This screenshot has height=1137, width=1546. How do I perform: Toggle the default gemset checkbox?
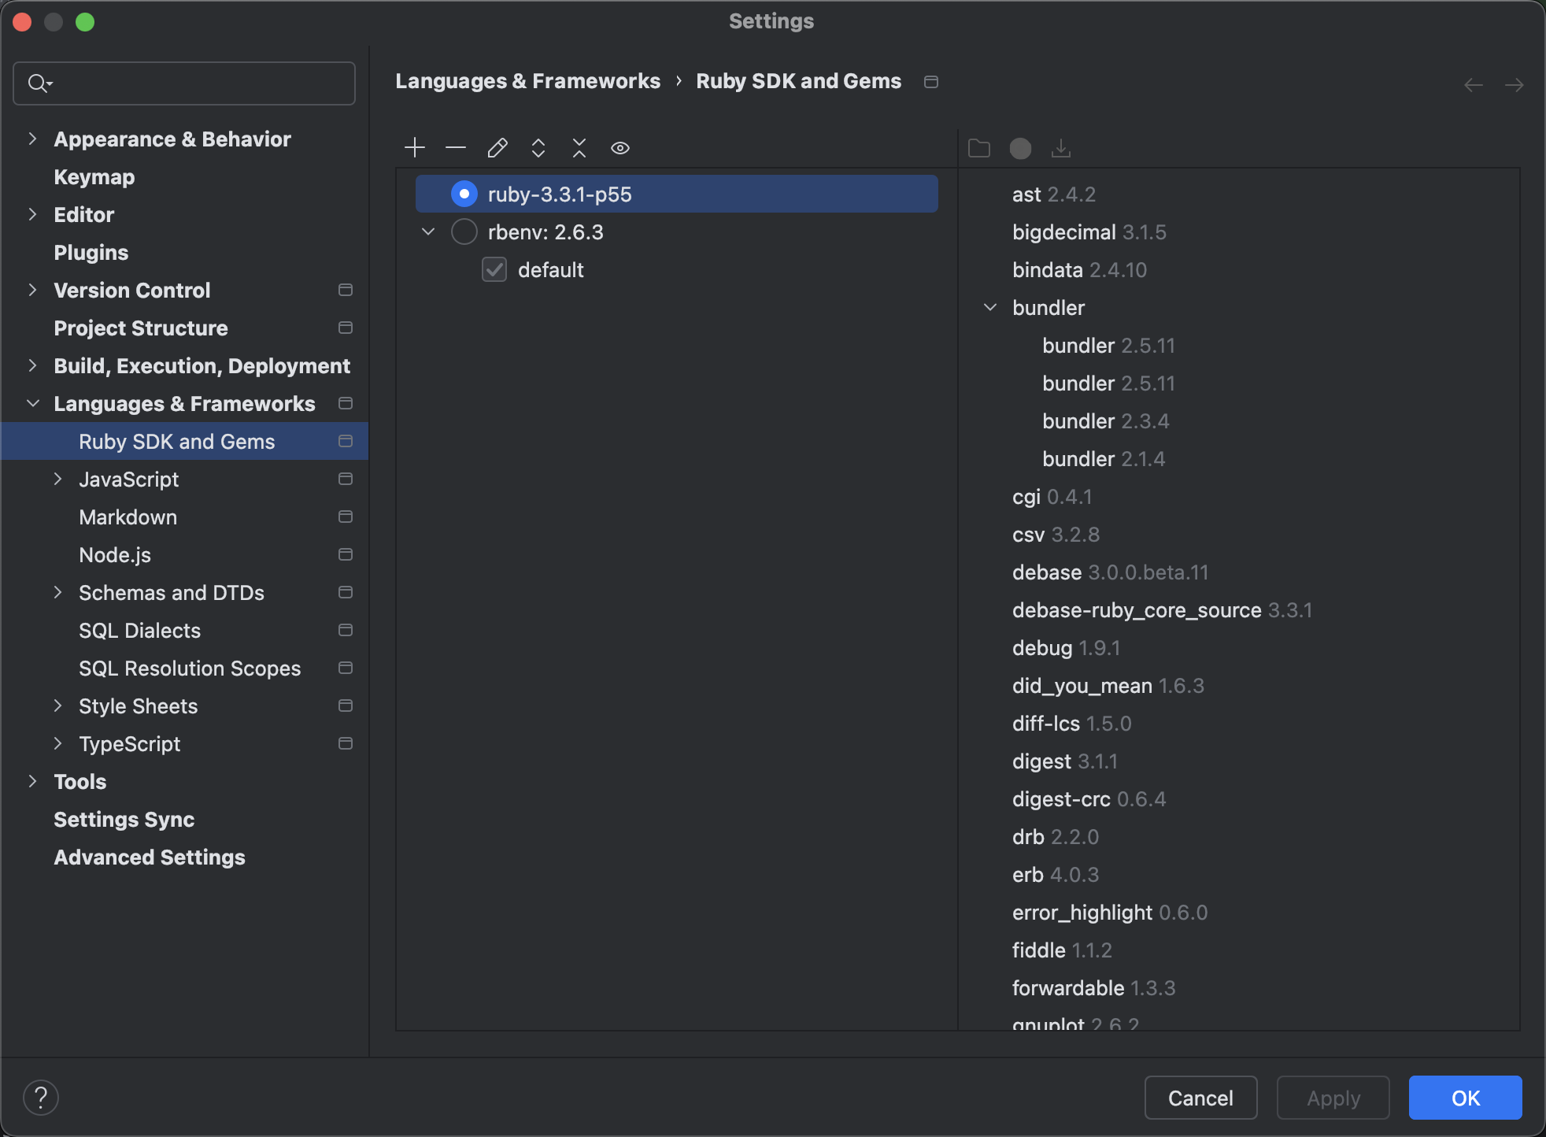tap(494, 270)
